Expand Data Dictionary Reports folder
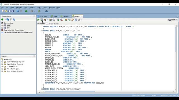The image size is (179, 100). coord(2,62)
